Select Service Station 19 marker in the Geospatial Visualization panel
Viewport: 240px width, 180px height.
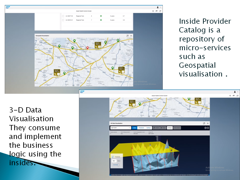(x=121, y=70)
